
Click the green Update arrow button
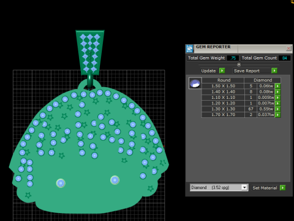point(222,71)
